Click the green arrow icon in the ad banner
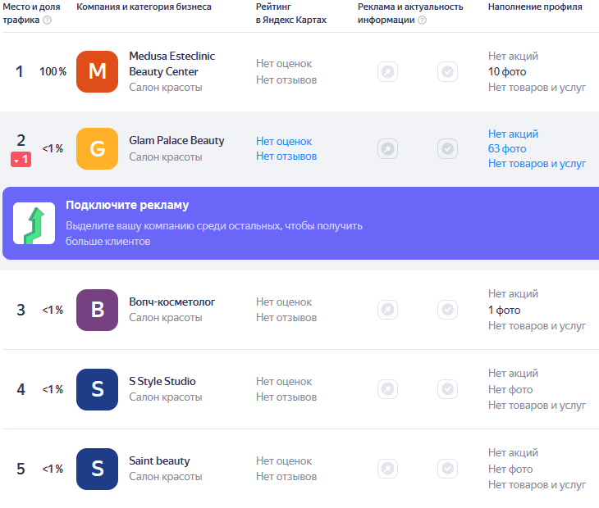This screenshot has width=599, height=508. pos(34,224)
